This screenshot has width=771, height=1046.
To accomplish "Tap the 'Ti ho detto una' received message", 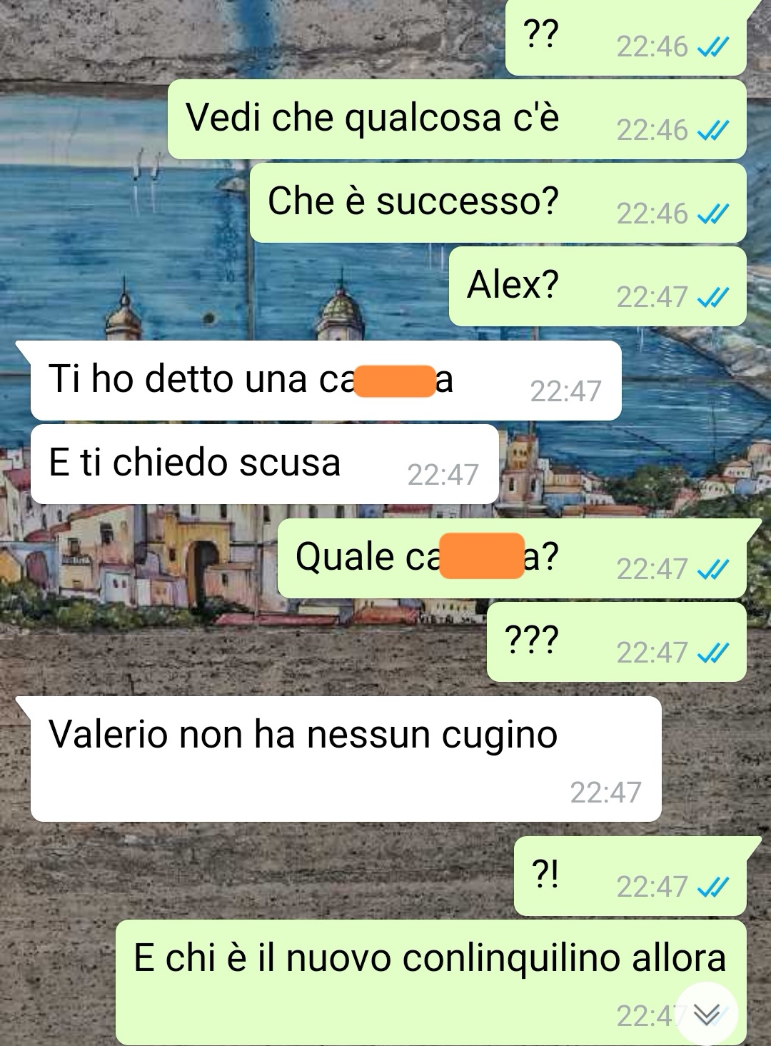I will 326,381.
